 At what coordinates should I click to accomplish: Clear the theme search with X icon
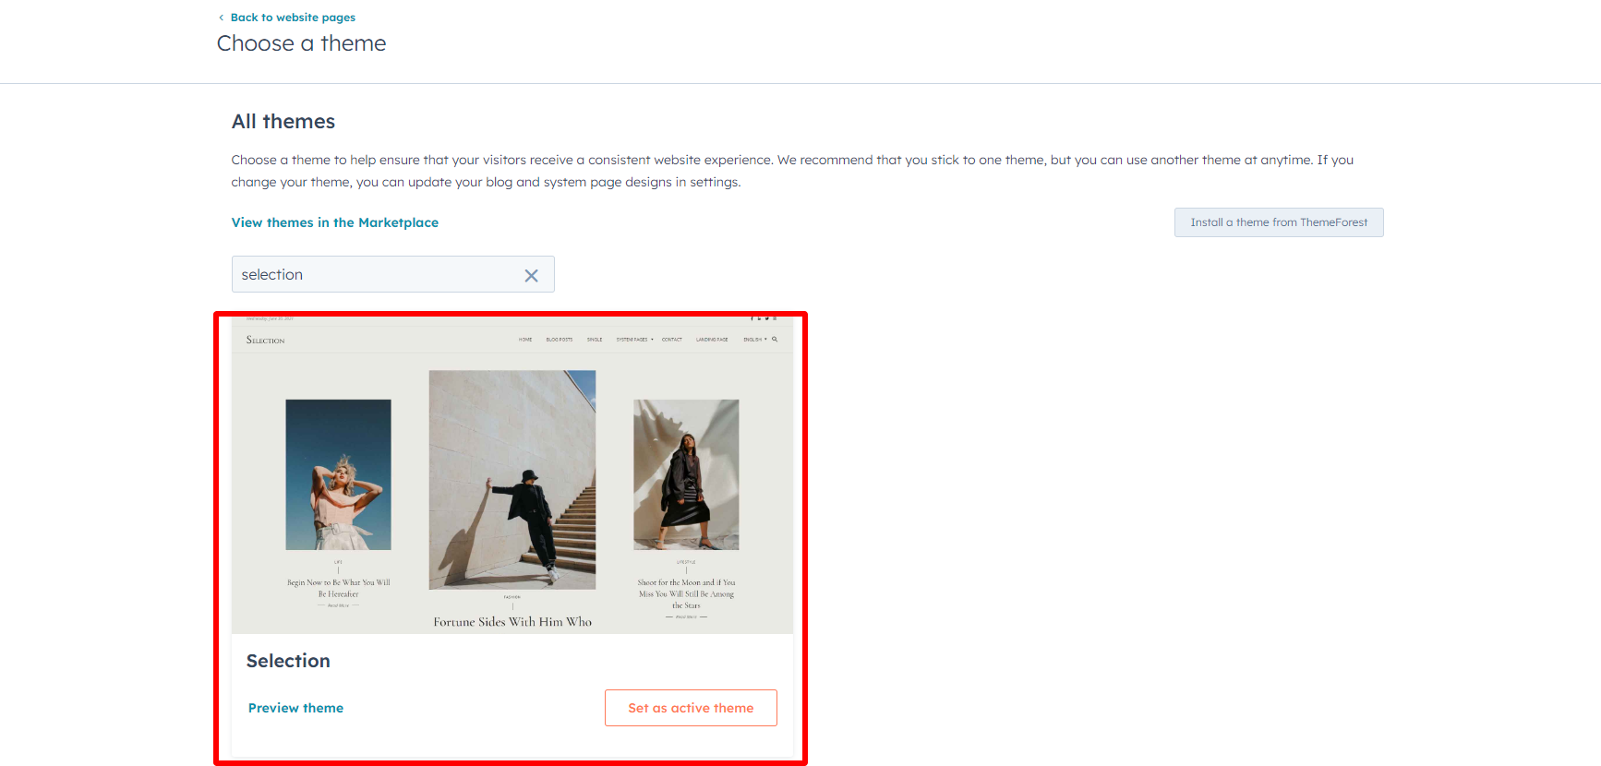click(531, 275)
